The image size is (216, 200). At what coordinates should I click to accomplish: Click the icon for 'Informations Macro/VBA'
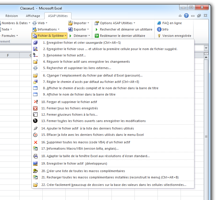click(35, 148)
